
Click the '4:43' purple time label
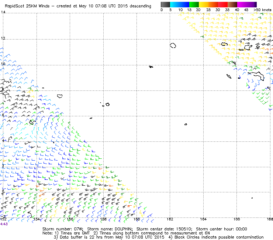[4, 224]
